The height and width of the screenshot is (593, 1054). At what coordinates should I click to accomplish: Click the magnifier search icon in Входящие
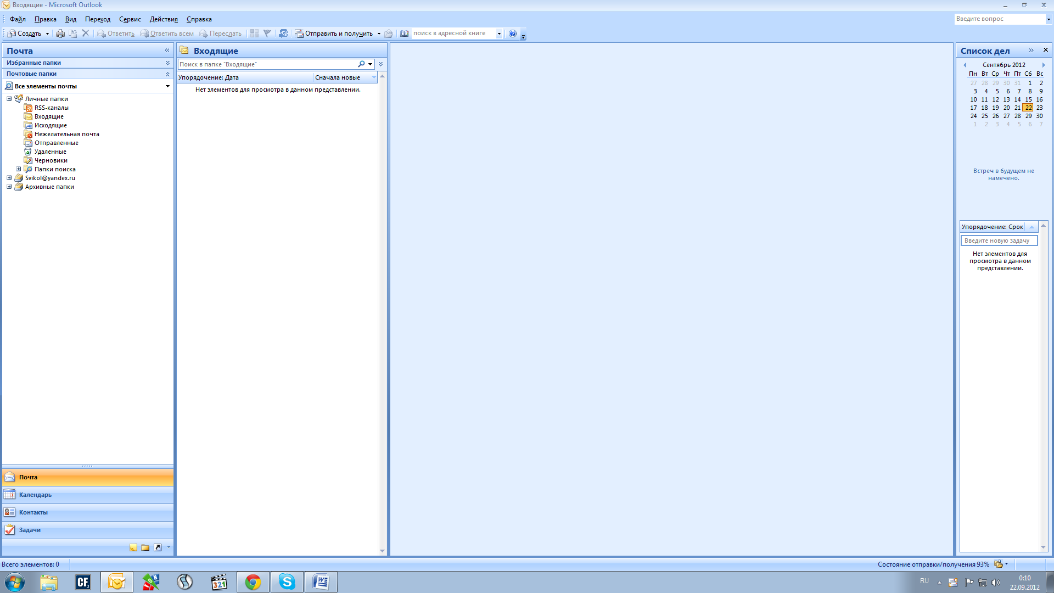(x=361, y=64)
